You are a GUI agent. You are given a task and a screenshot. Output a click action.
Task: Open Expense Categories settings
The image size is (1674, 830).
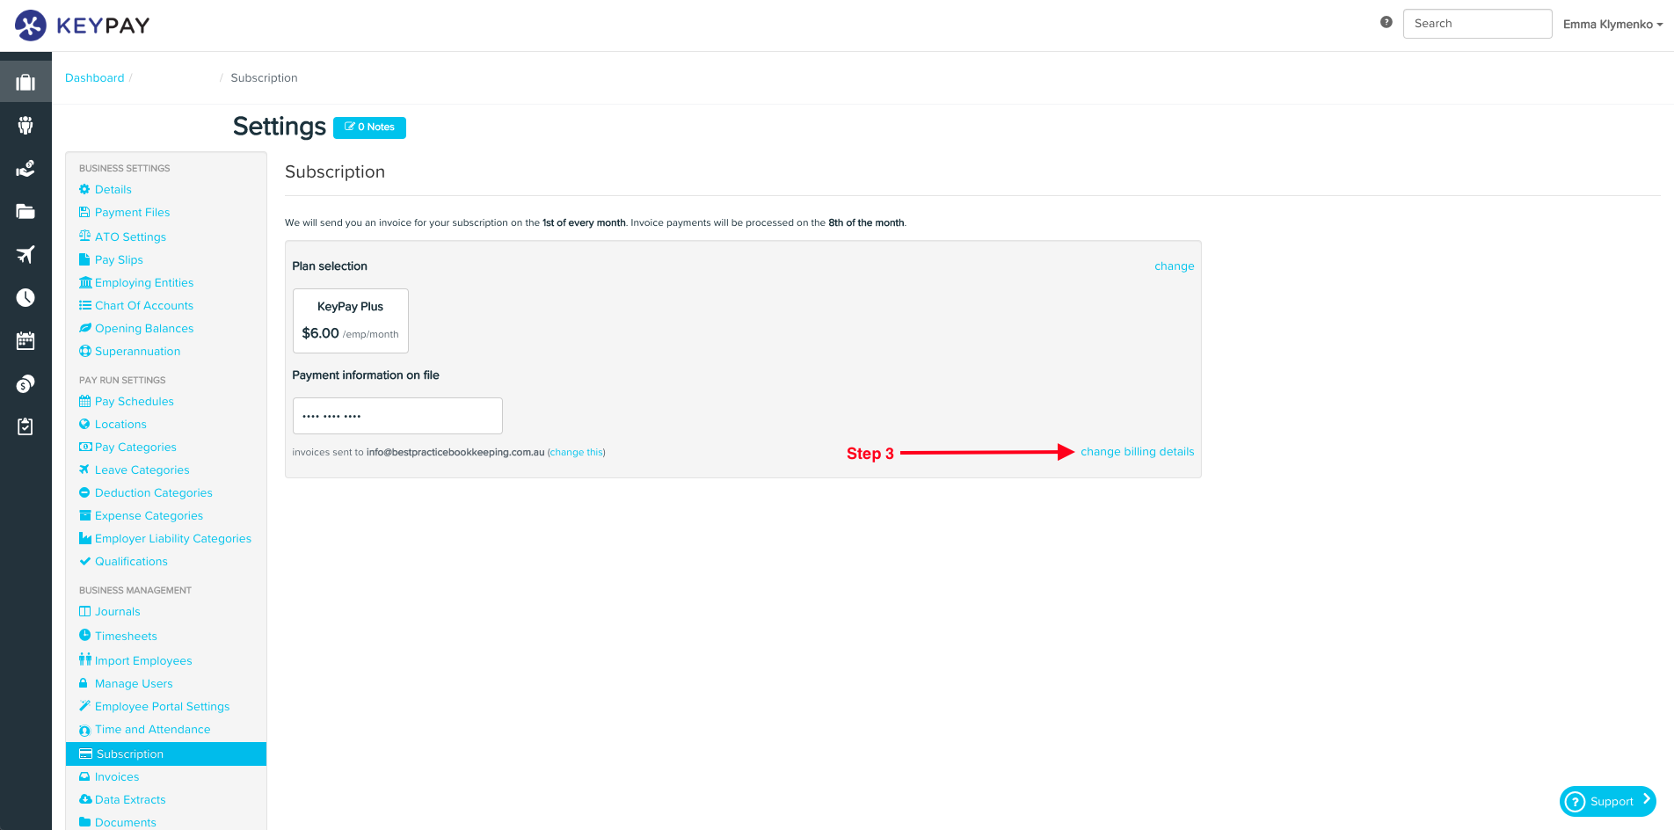point(149,515)
